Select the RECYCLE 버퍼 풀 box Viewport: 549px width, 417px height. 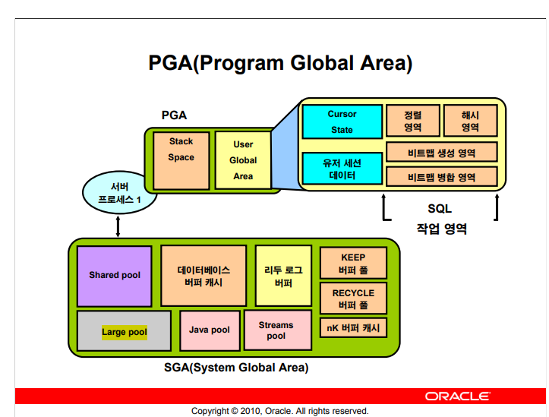tap(353, 299)
